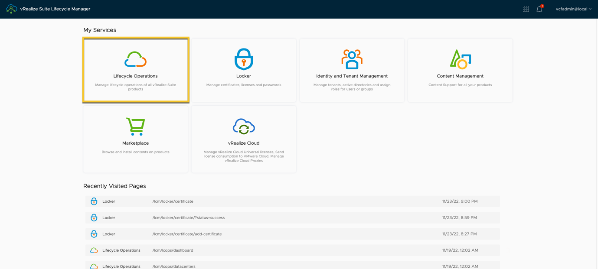Click 'Browse and install contents on products' description
The height and width of the screenshot is (269, 598).
point(135,152)
